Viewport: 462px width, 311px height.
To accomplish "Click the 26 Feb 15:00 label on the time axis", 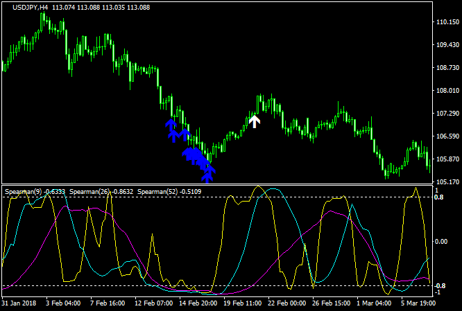I will (332, 303).
